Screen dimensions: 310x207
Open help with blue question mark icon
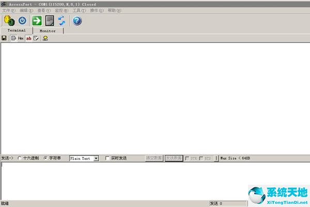click(77, 21)
